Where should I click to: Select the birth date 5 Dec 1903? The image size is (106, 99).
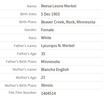tap(50, 14)
